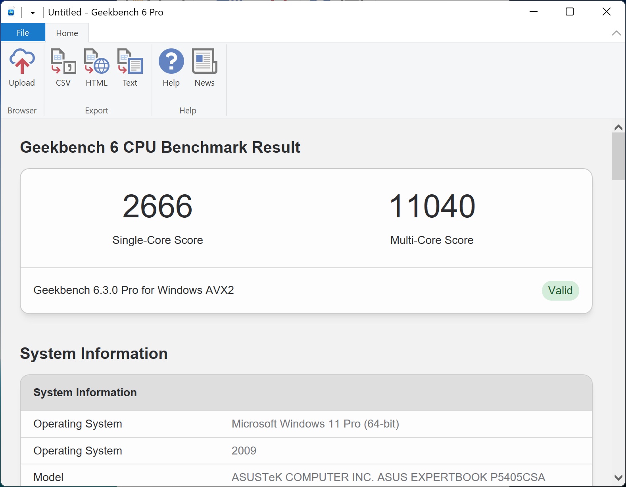
Task: Switch to the Home ribbon tab
Action: [x=67, y=33]
